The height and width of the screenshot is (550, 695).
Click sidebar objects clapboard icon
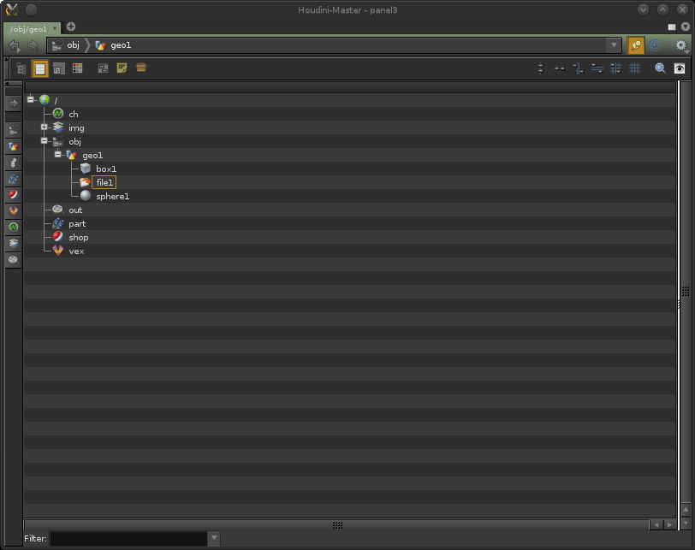point(14,129)
